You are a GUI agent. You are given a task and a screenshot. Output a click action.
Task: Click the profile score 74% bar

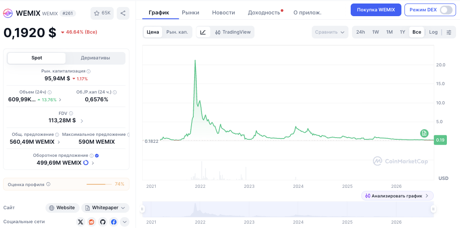[x=99, y=184]
